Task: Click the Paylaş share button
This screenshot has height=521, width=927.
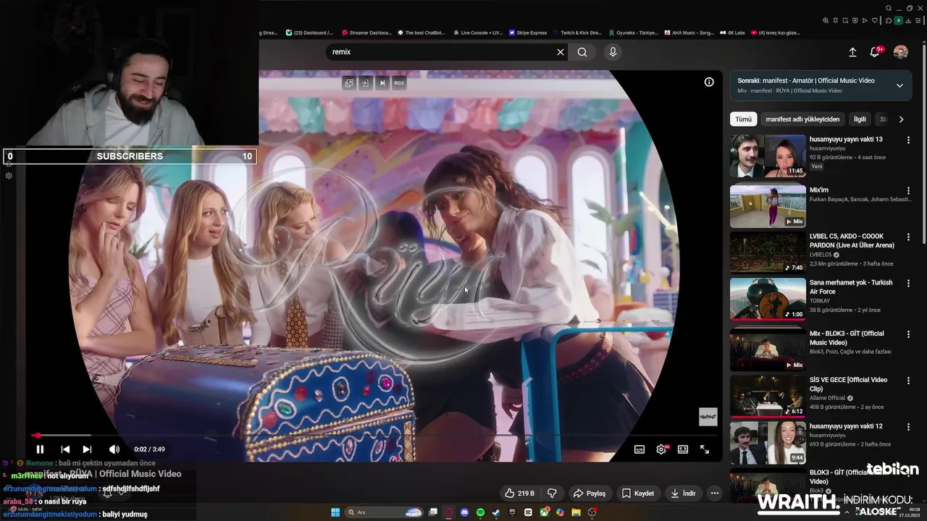Action: 590,494
